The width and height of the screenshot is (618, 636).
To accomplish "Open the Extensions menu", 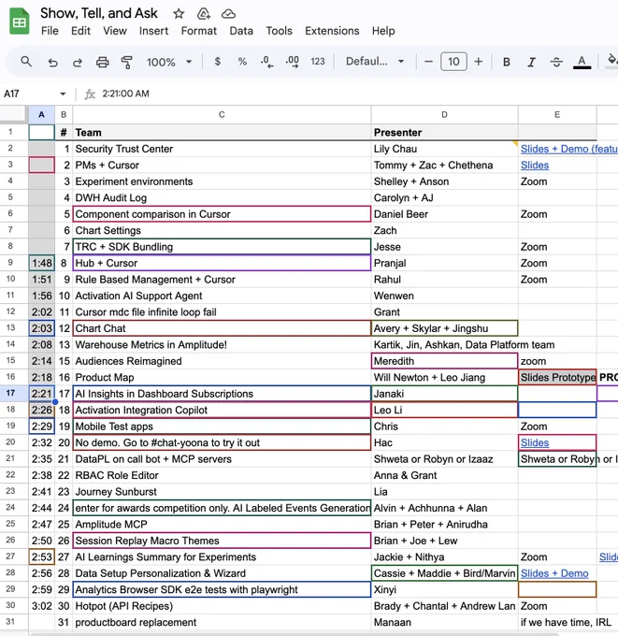I will click(x=332, y=31).
